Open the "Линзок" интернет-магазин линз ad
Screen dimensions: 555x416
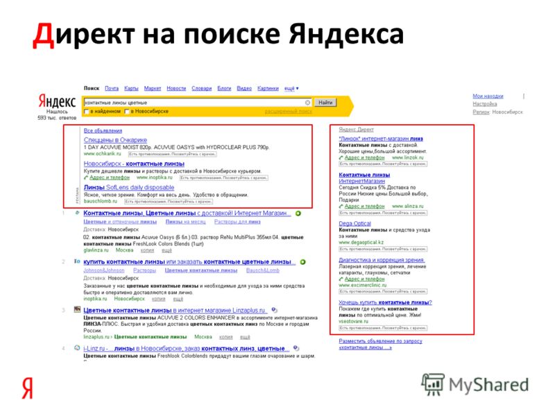pyautogui.click(x=381, y=139)
